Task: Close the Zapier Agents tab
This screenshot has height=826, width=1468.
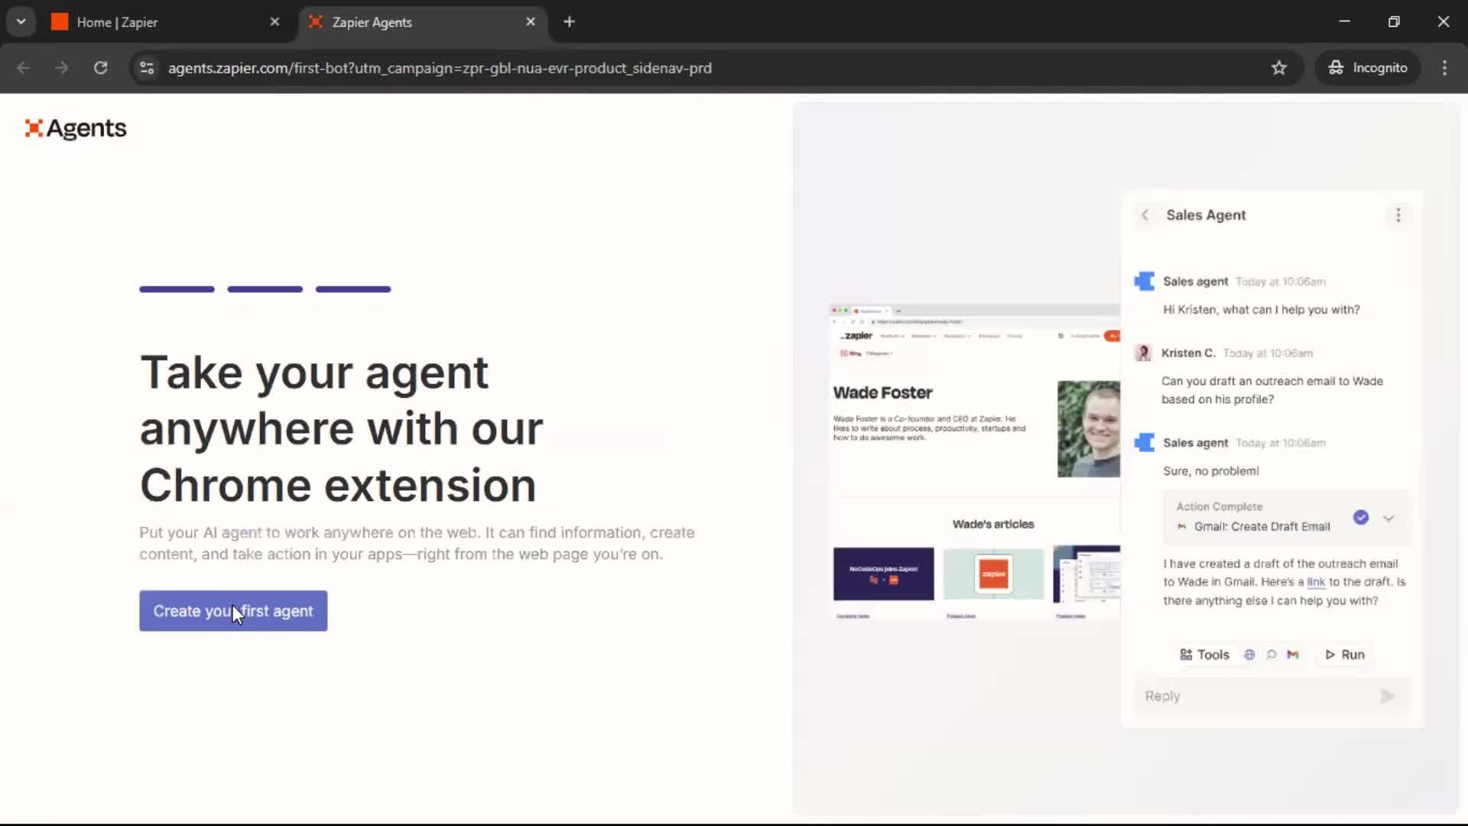Action: tap(531, 22)
